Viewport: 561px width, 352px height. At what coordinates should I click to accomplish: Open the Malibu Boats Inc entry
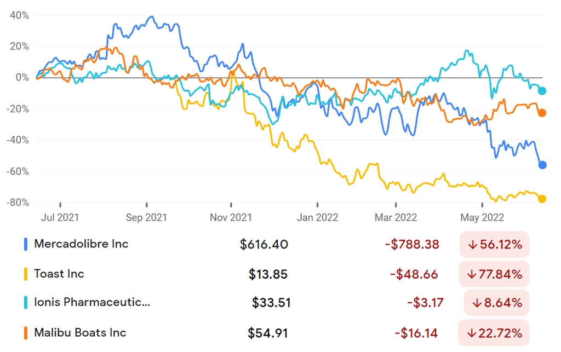pos(80,333)
